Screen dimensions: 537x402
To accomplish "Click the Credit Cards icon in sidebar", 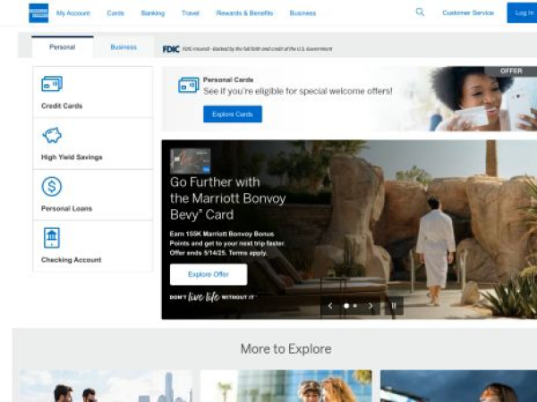I will click(x=52, y=84).
